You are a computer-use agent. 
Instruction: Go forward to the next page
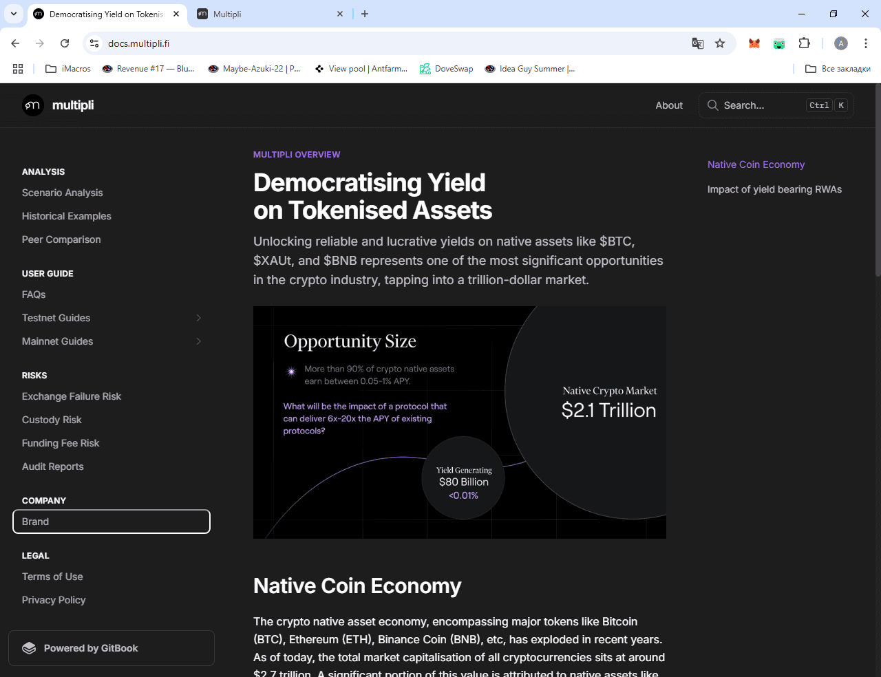coord(40,43)
